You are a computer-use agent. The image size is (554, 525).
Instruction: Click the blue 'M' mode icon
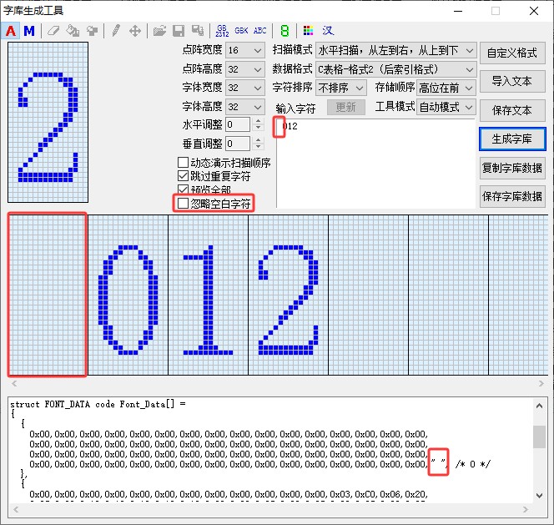[x=29, y=31]
